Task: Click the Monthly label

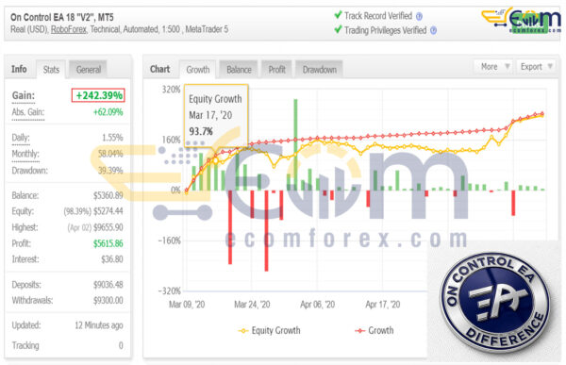Action: [25, 154]
